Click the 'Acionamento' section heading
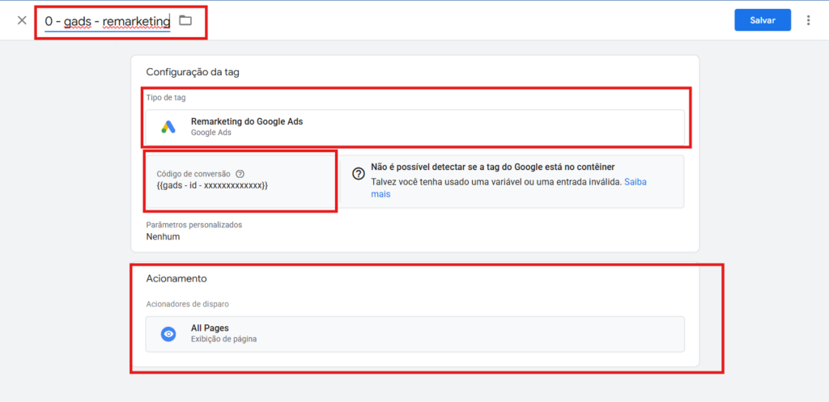Screen dimensions: 829x402 (176, 278)
